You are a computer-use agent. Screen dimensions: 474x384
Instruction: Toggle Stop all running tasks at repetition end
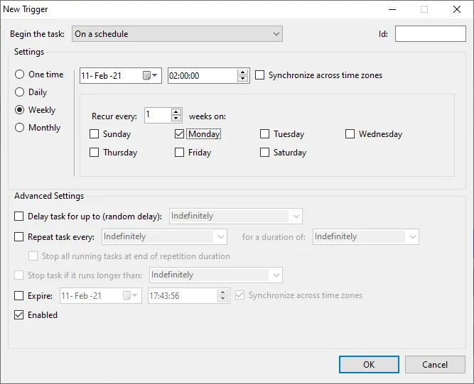(33, 256)
